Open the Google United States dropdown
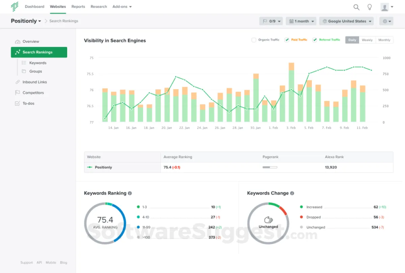This screenshot has height=273, width=405. (347, 21)
